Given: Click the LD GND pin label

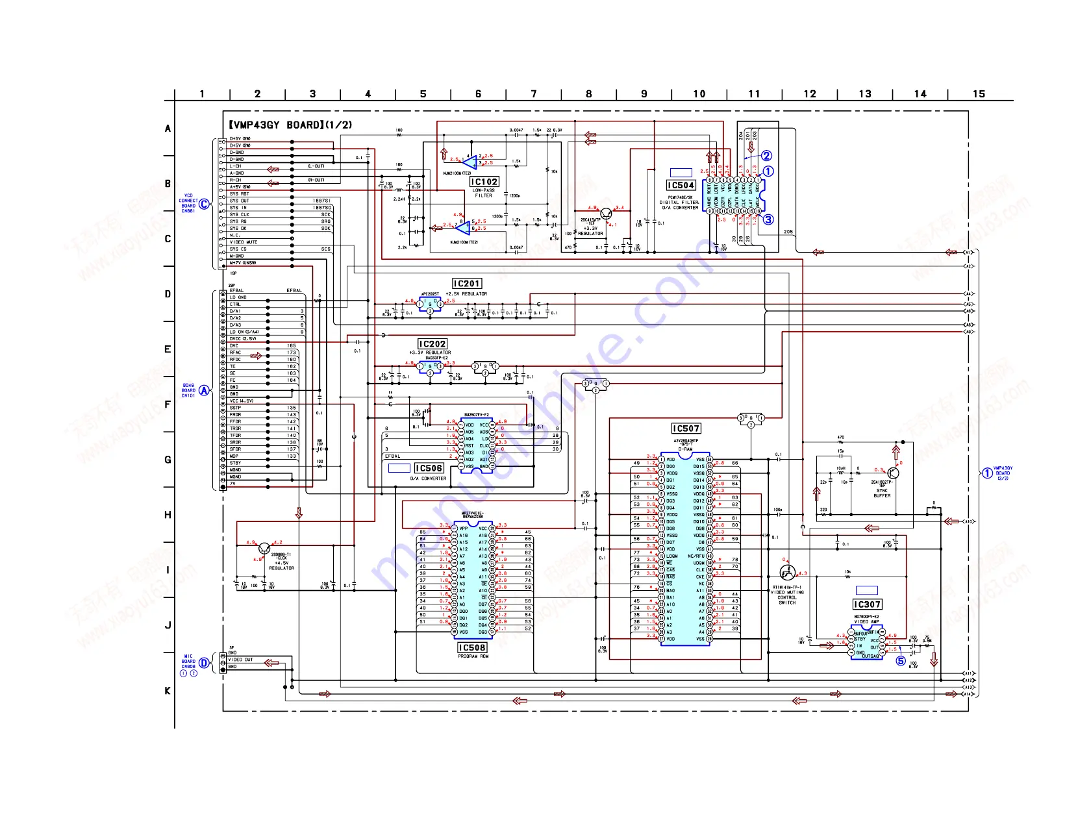Looking at the screenshot, I should pyautogui.click(x=238, y=297).
